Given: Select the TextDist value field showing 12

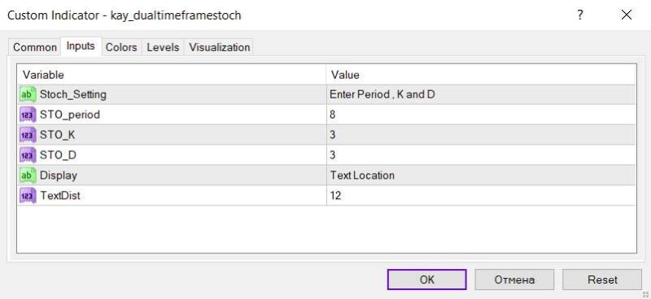Looking at the screenshot, I should pos(481,195).
